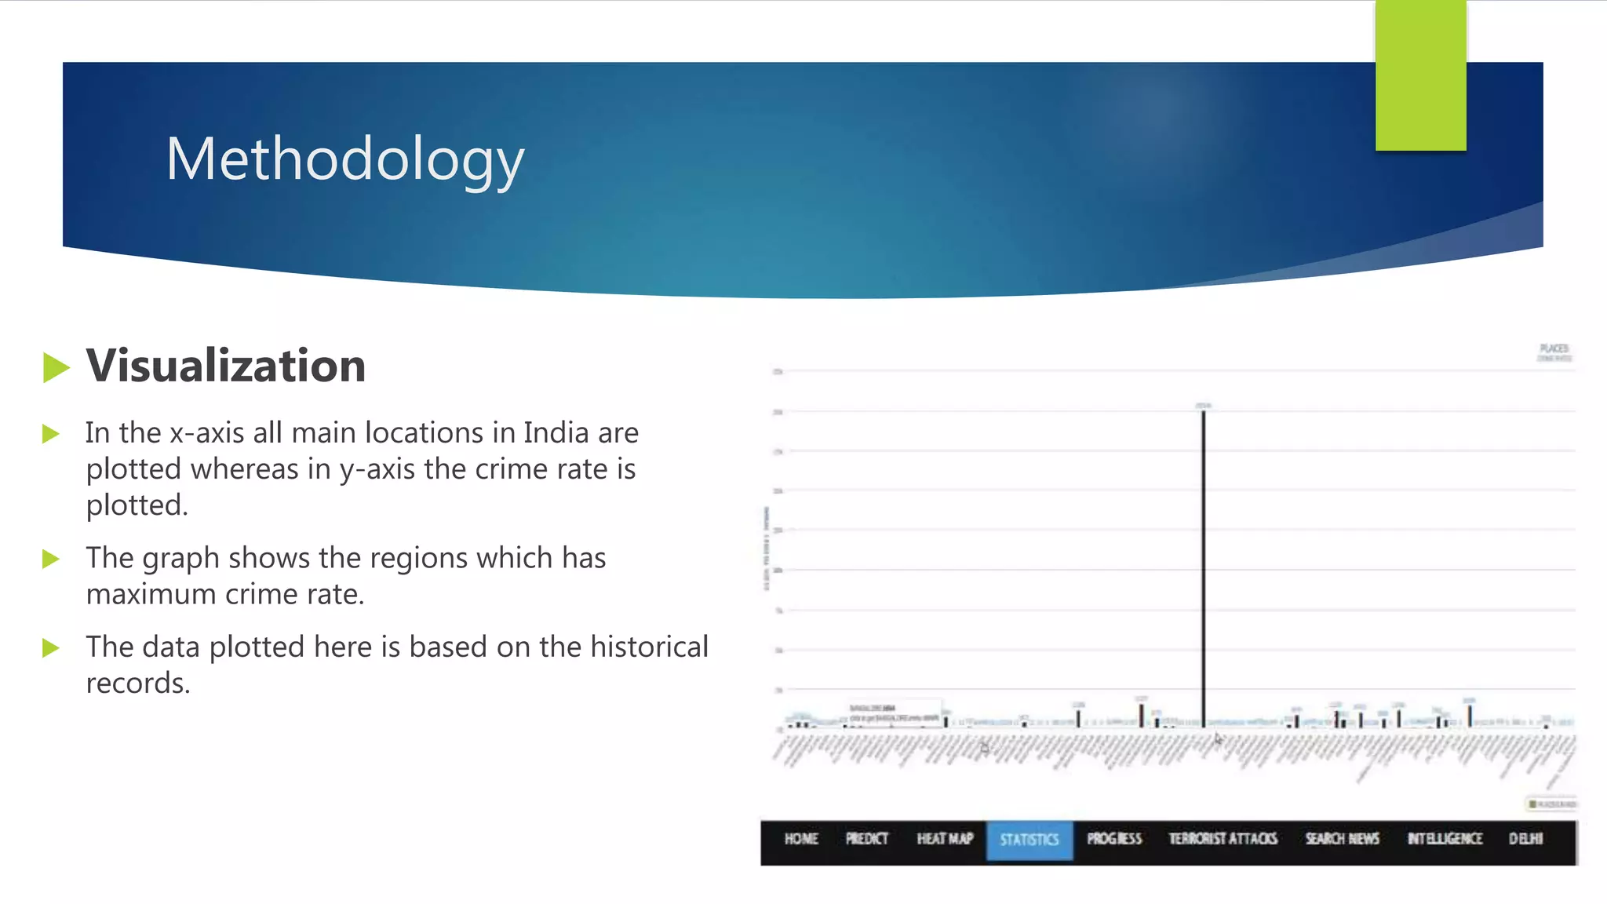Click the Methodology slide title
This screenshot has height=904, width=1607.
click(x=345, y=159)
